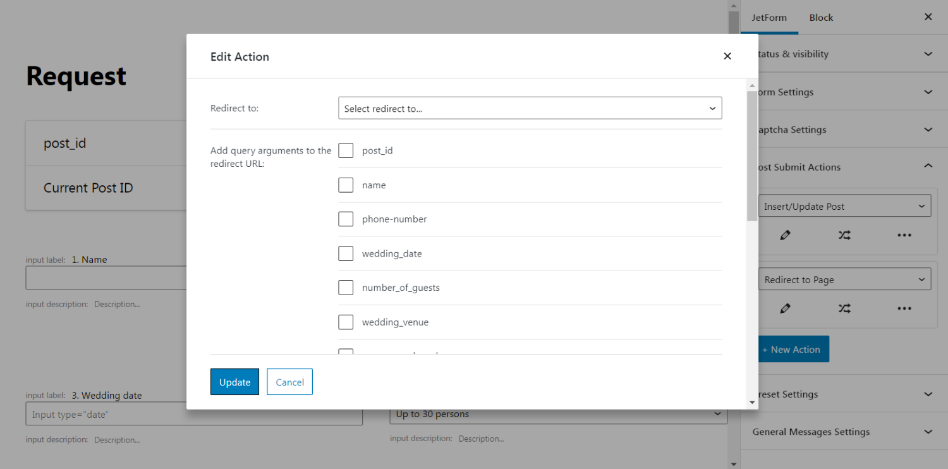
Task: Close the Edit Action modal
Action: pos(727,56)
